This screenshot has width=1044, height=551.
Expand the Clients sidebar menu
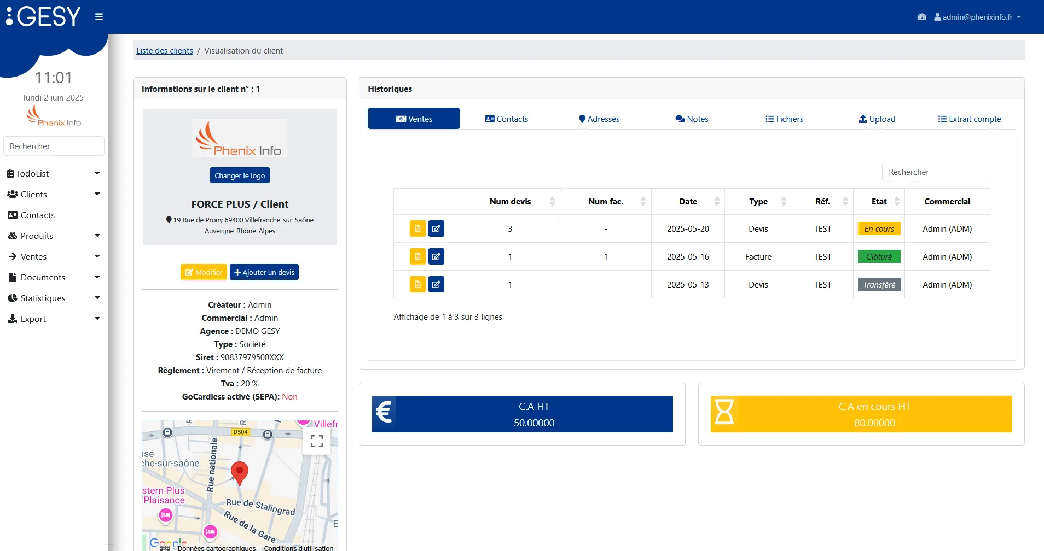(x=54, y=194)
